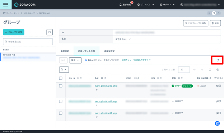Open SIM list in new window icon
The width and height of the screenshot is (224, 133).
tap(218, 60)
